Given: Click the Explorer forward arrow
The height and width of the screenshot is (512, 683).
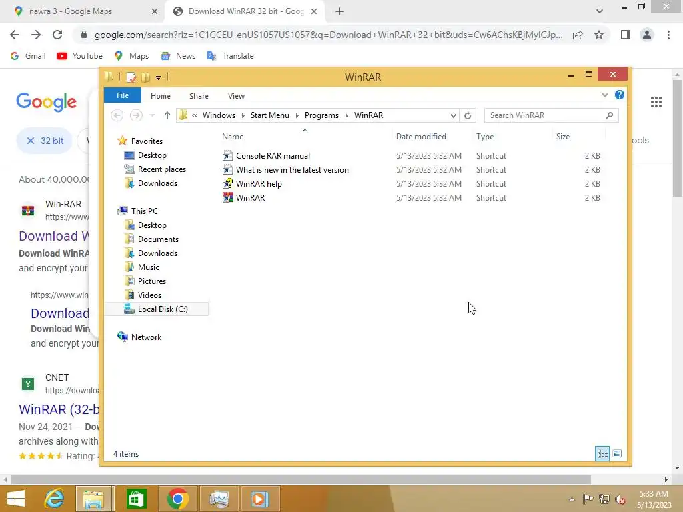Looking at the screenshot, I should (136, 115).
